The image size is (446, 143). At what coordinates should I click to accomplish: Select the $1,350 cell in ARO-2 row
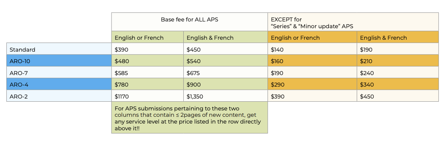tap(225, 96)
